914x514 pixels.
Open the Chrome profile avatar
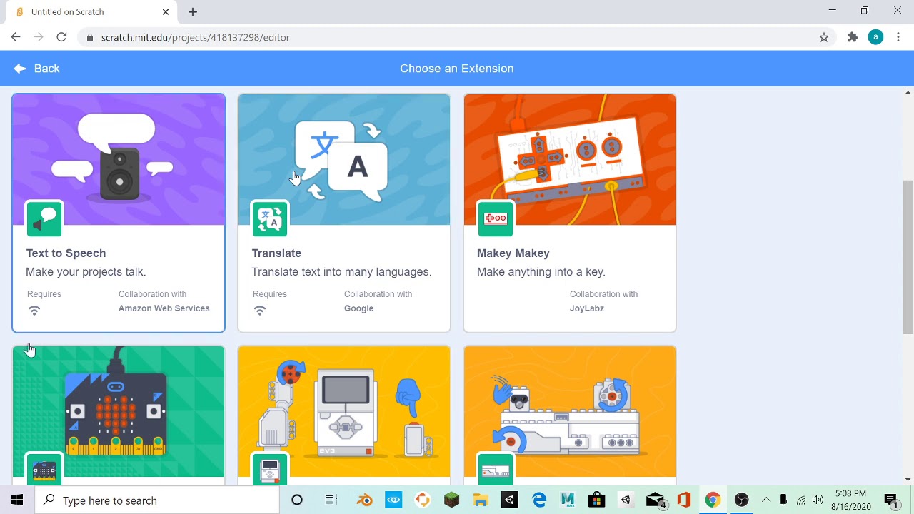875,37
